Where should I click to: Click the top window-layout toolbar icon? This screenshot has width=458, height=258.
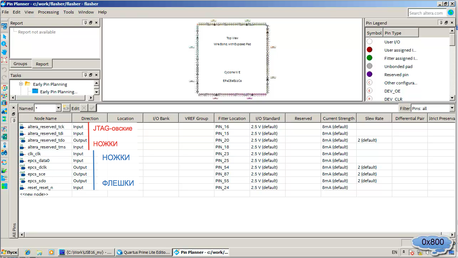coord(4,26)
